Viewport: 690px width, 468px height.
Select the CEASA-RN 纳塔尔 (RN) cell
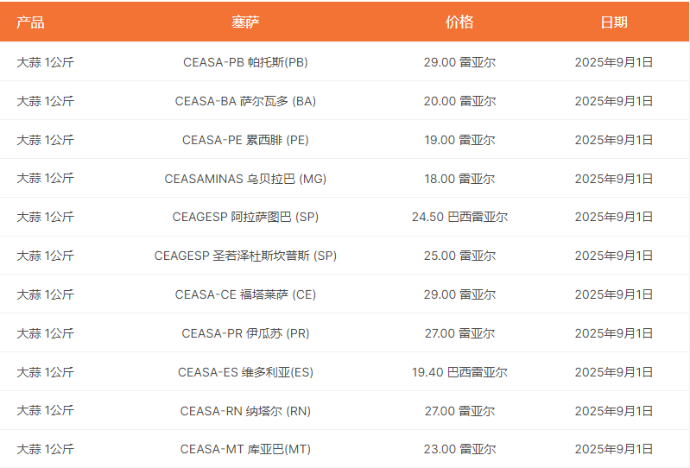pos(245,411)
